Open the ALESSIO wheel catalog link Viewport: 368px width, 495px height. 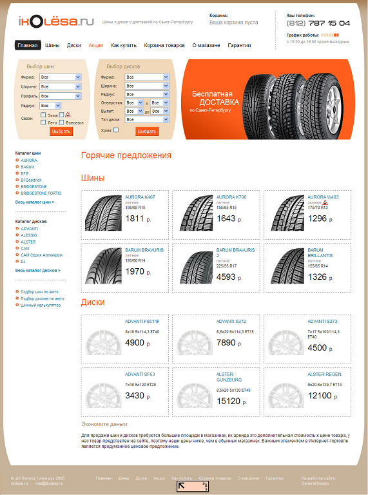click(x=29, y=235)
